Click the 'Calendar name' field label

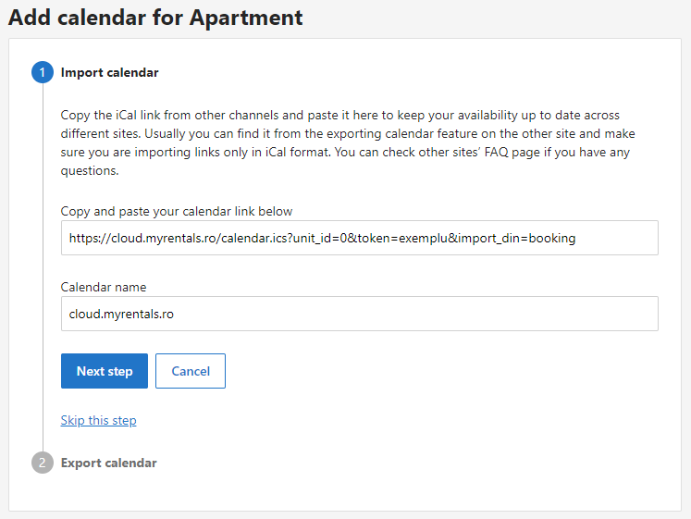point(104,287)
